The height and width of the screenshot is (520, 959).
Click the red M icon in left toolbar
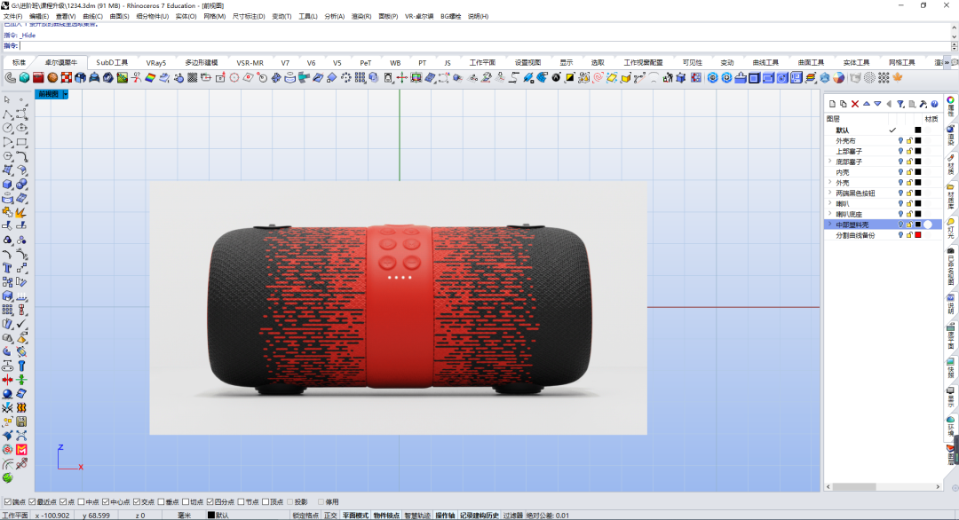pos(21,450)
